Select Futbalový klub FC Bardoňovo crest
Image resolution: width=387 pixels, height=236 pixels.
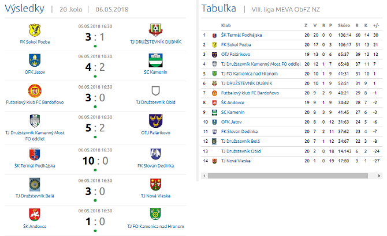pos(35,90)
